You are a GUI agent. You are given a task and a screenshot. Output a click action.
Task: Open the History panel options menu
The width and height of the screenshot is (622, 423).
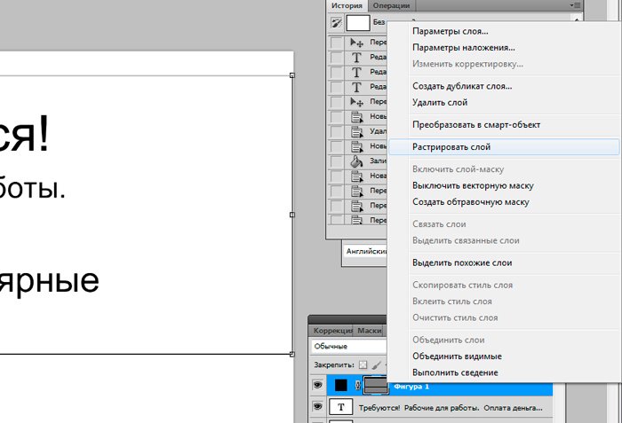click(x=576, y=5)
